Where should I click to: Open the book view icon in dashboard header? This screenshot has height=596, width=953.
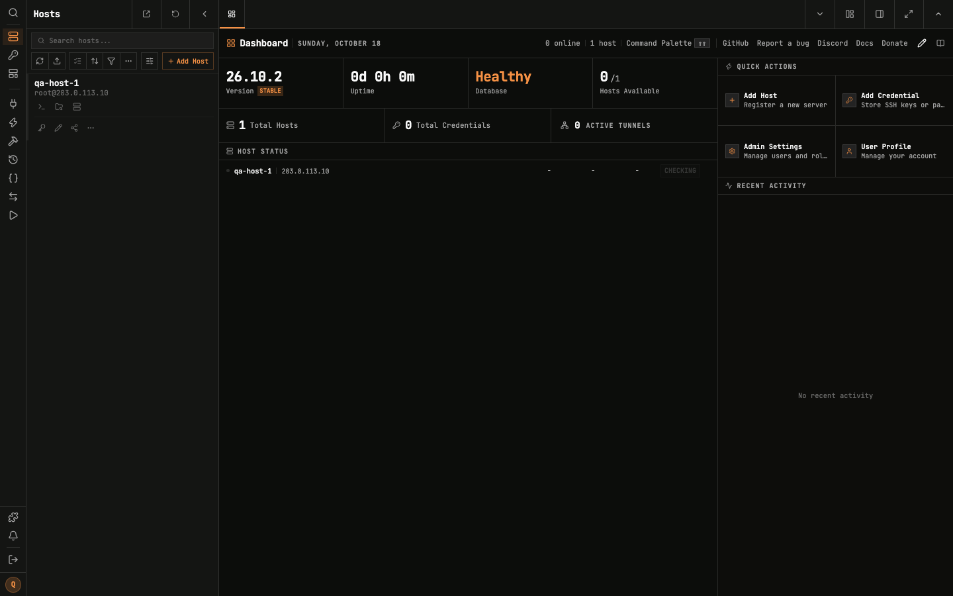[x=940, y=43]
